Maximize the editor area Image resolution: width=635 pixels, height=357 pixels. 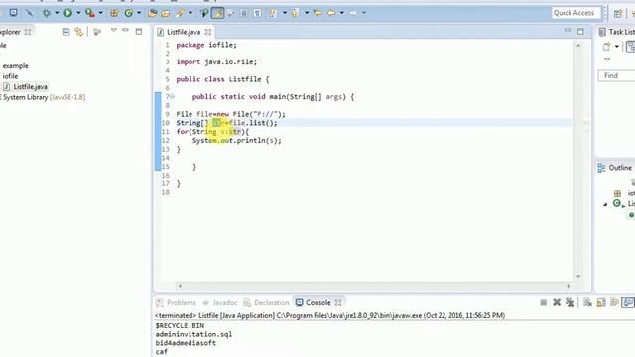point(580,32)
